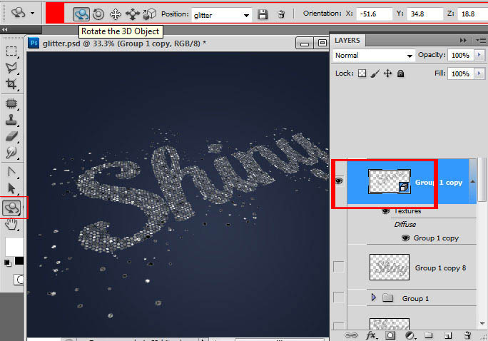Toggle Textures visibility eye
The image size is (488, 341).
(385, 211)
